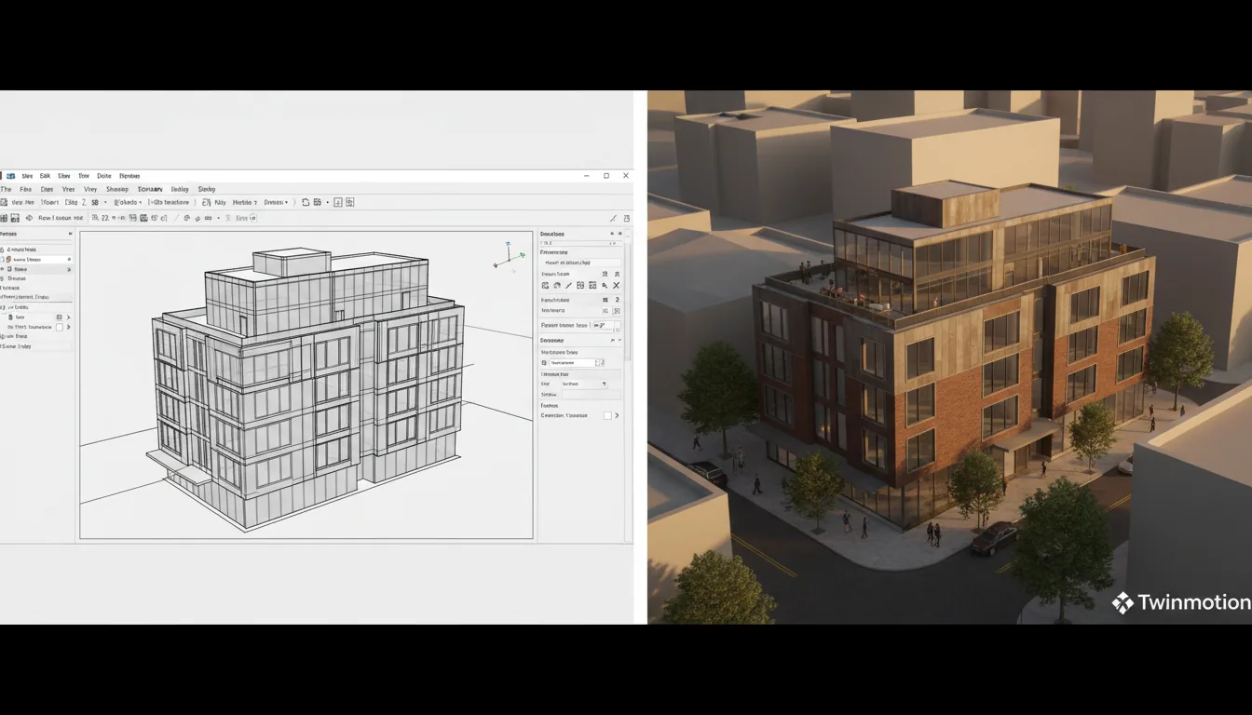1252x715 pixels.
Task: Select the orbit navigation icon in the toolbar
Action: pos(186,217)
